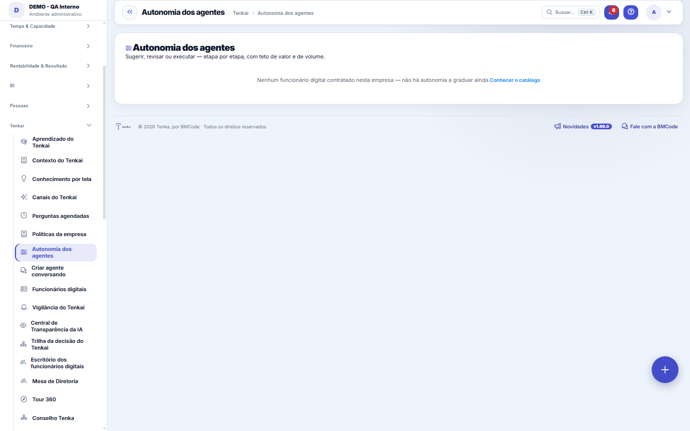The height and width of the screenshot is (431, 690).
Task: Click the v1.69.0 version badge
Action: 601,126
